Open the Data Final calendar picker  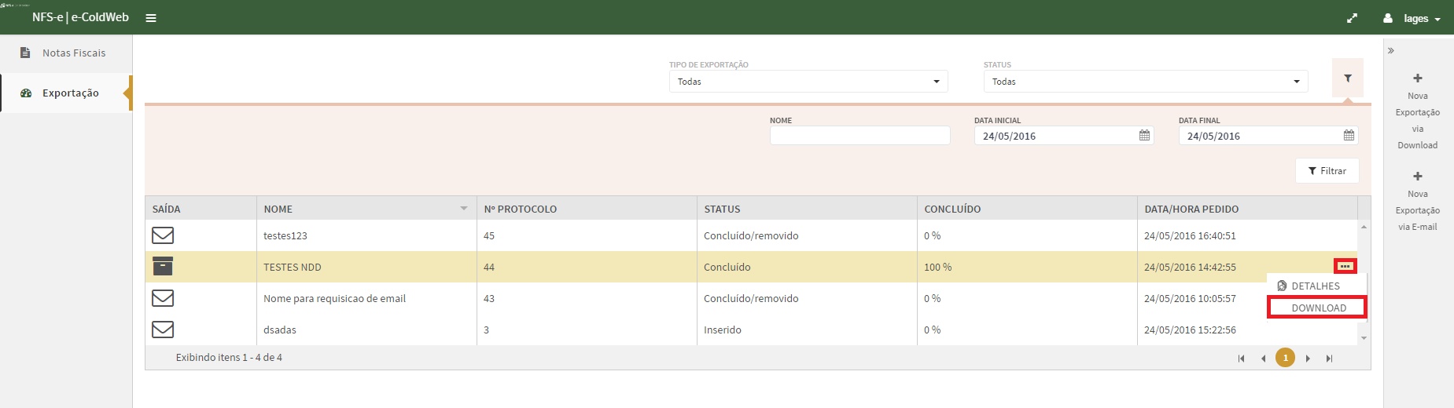(x=1349, y=136)
